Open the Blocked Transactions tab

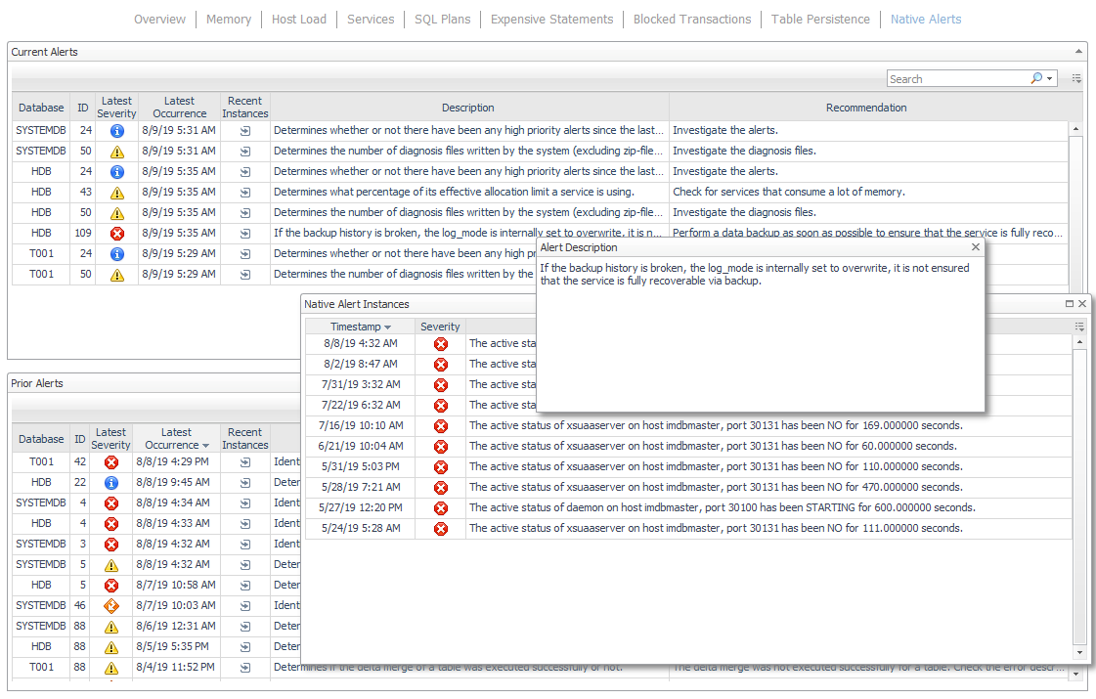[x=691, y=20]
